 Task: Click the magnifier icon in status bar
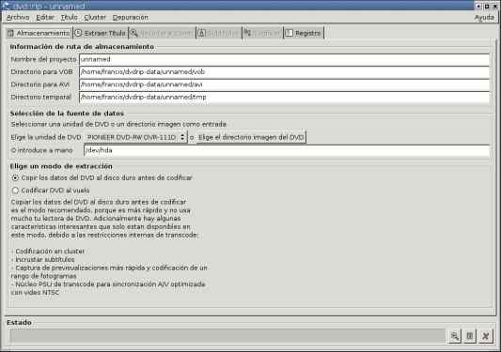pyautogui.click(x=455, y=336)
